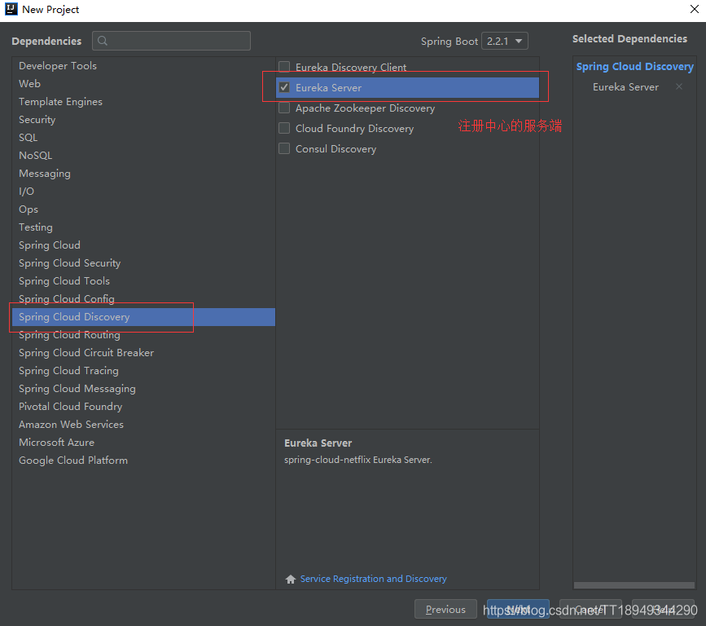The width and height of the screenshot is (706, 626).
Task: Remove Eureka Server from selected dependencies
Action: (679, 86)
